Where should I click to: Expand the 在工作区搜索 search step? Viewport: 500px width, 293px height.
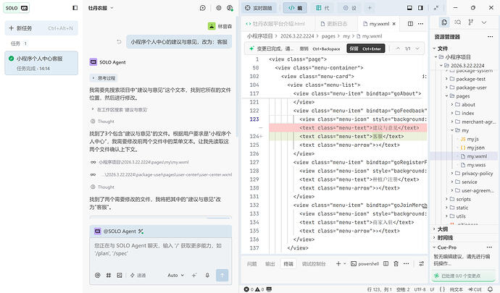(x=120, y=109)
